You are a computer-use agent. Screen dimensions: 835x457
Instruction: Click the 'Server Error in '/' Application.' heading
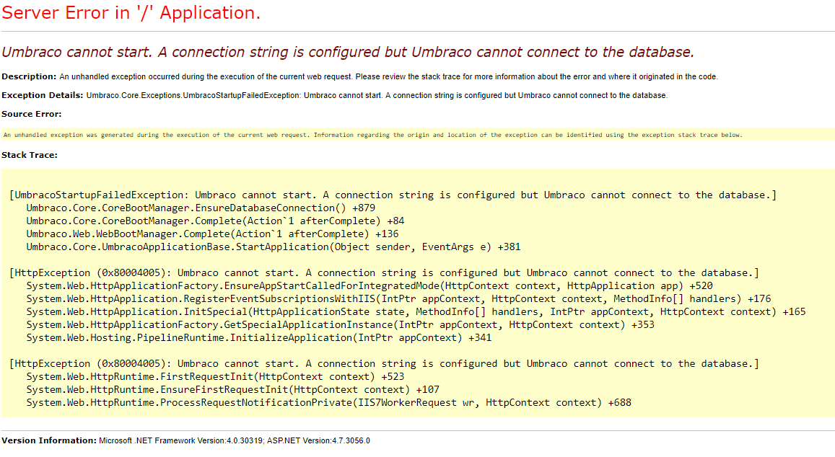tap(131, 13)
